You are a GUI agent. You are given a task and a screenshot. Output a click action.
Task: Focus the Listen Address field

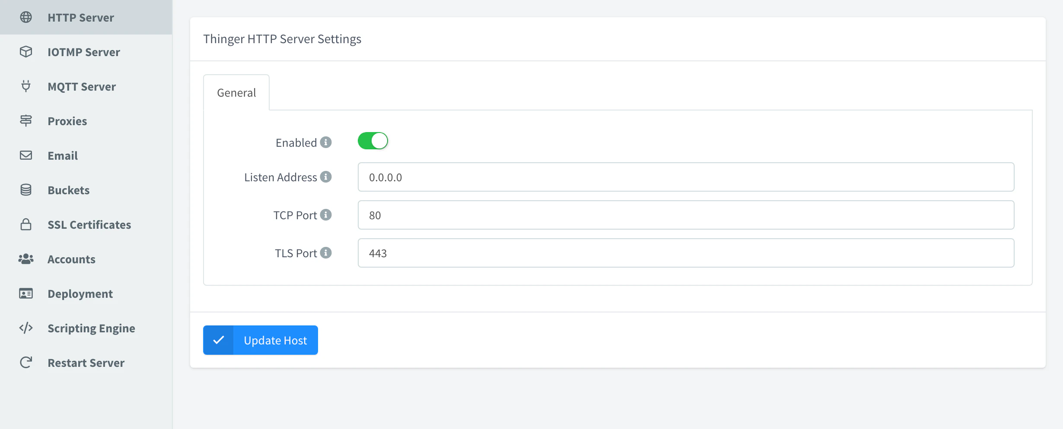[686, 177]
